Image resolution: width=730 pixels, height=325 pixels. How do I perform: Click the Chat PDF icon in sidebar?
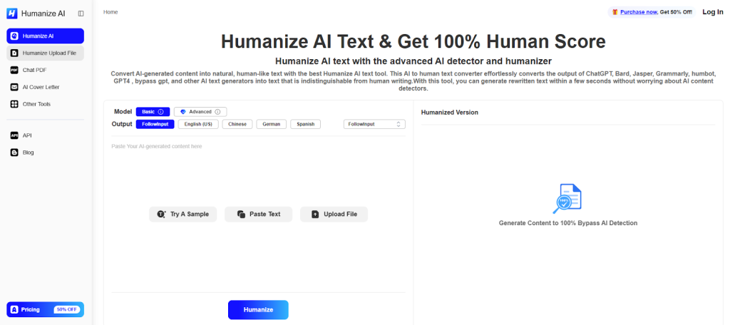click(x=14, y=70)
